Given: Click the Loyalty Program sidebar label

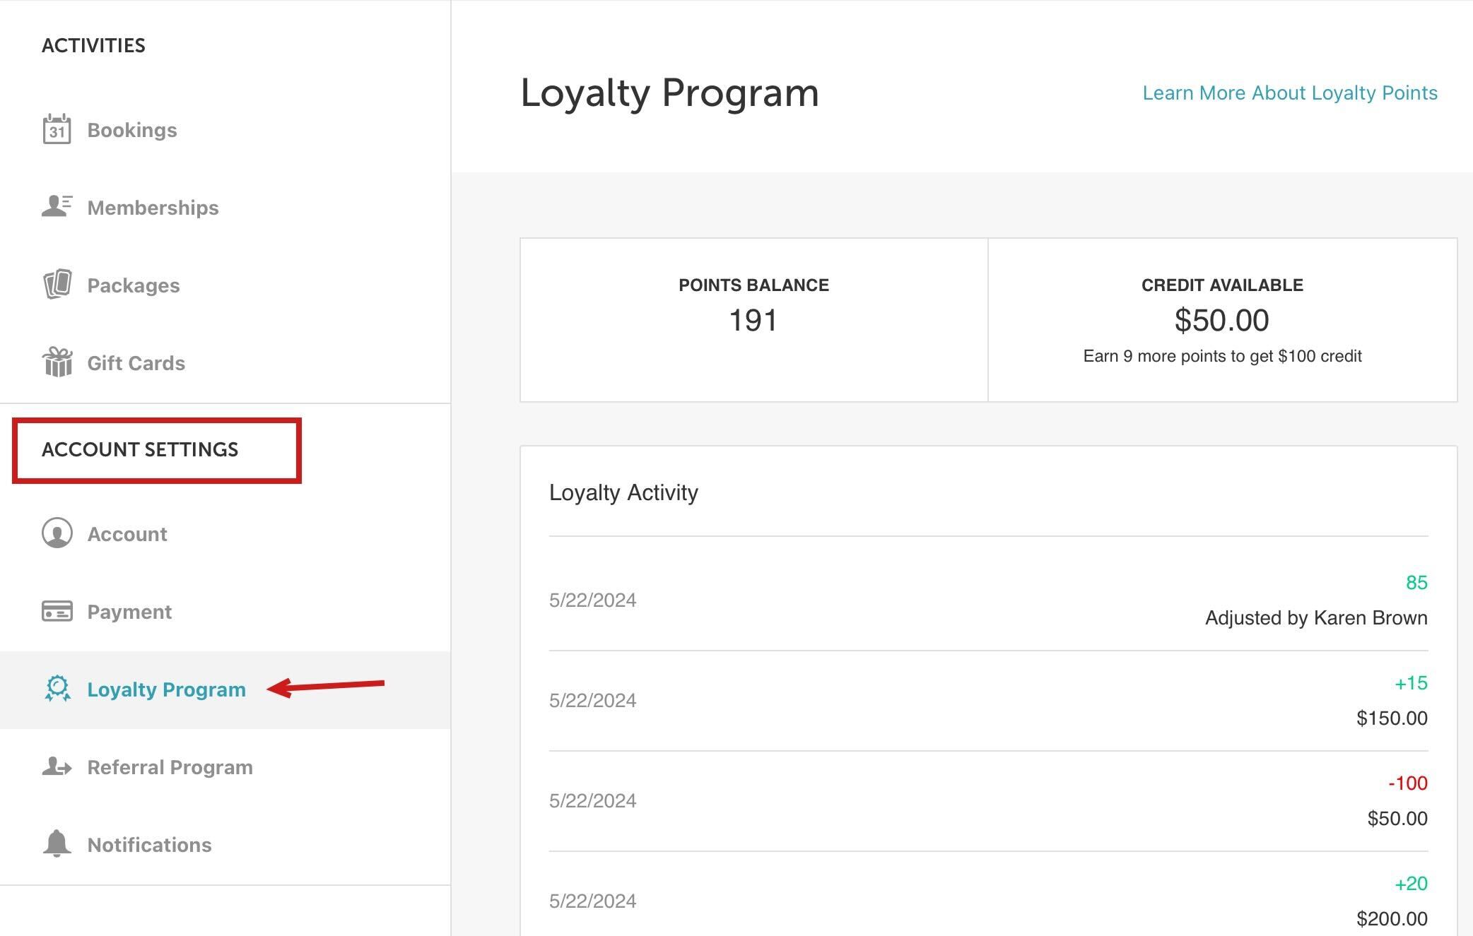Looking at the screenshot, I should click(166, 689).
